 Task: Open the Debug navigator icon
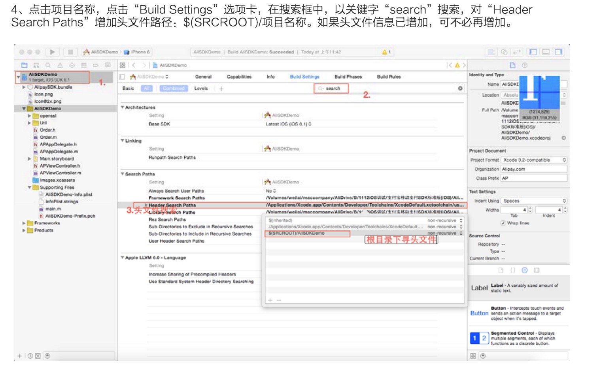coord(84,65)
